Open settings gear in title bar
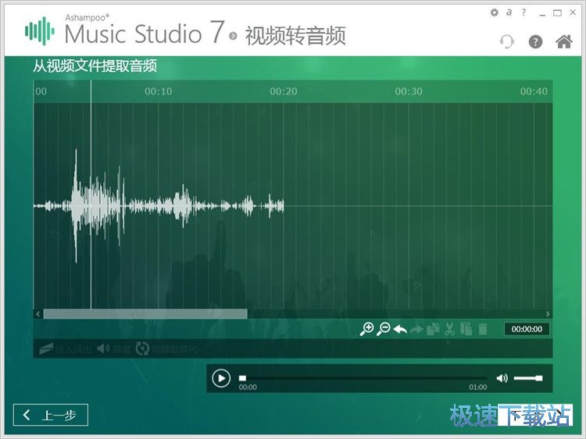This screenshot has height=439, width=586. coord(494,12)
